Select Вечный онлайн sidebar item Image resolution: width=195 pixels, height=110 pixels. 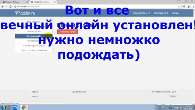pos(34,36)
